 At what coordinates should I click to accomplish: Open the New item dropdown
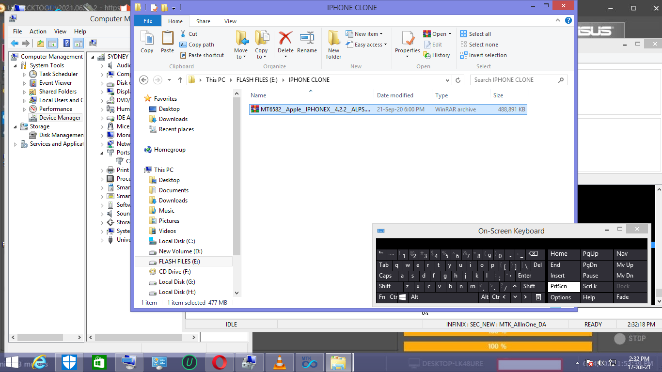pos(364,34)
